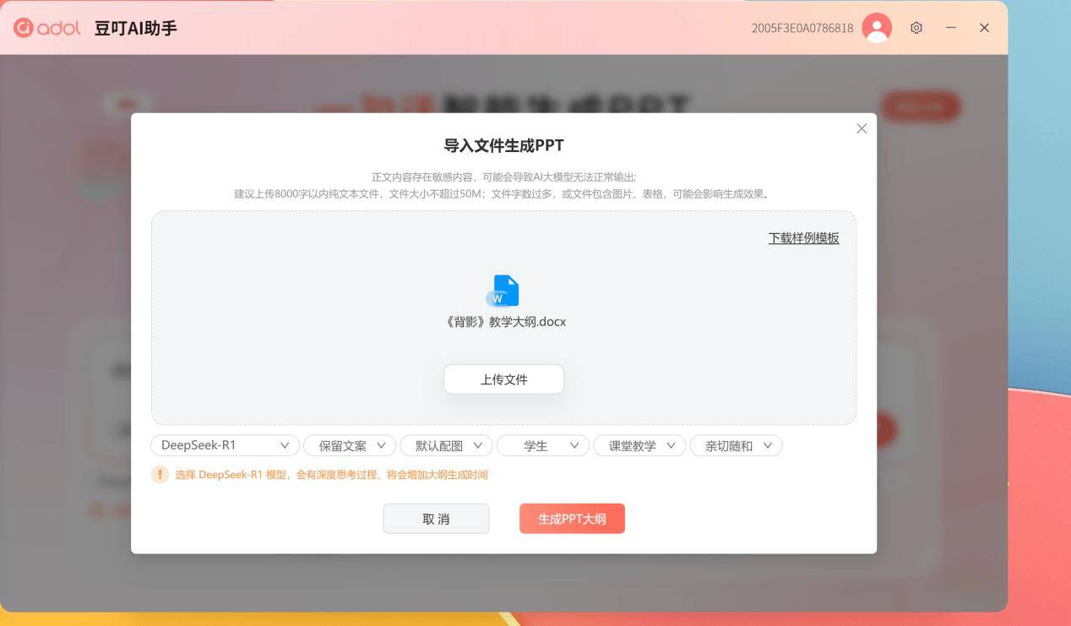
Task: Open the 课堂教学 scenario dropdown
Action: (639, 445)
